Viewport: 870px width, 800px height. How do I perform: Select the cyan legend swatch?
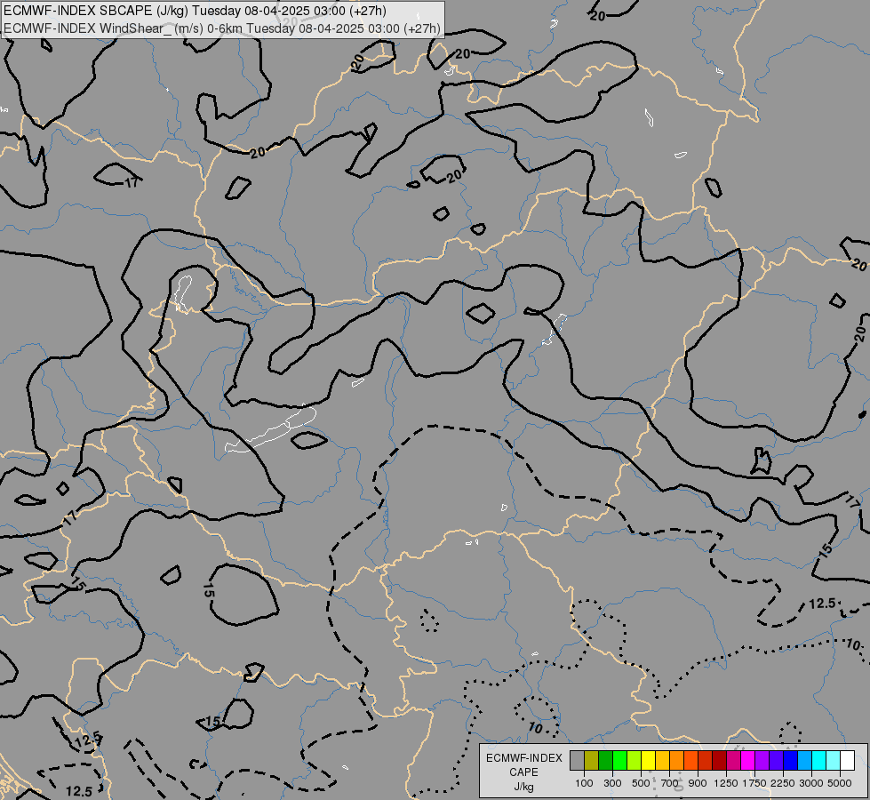coord(819,761)
